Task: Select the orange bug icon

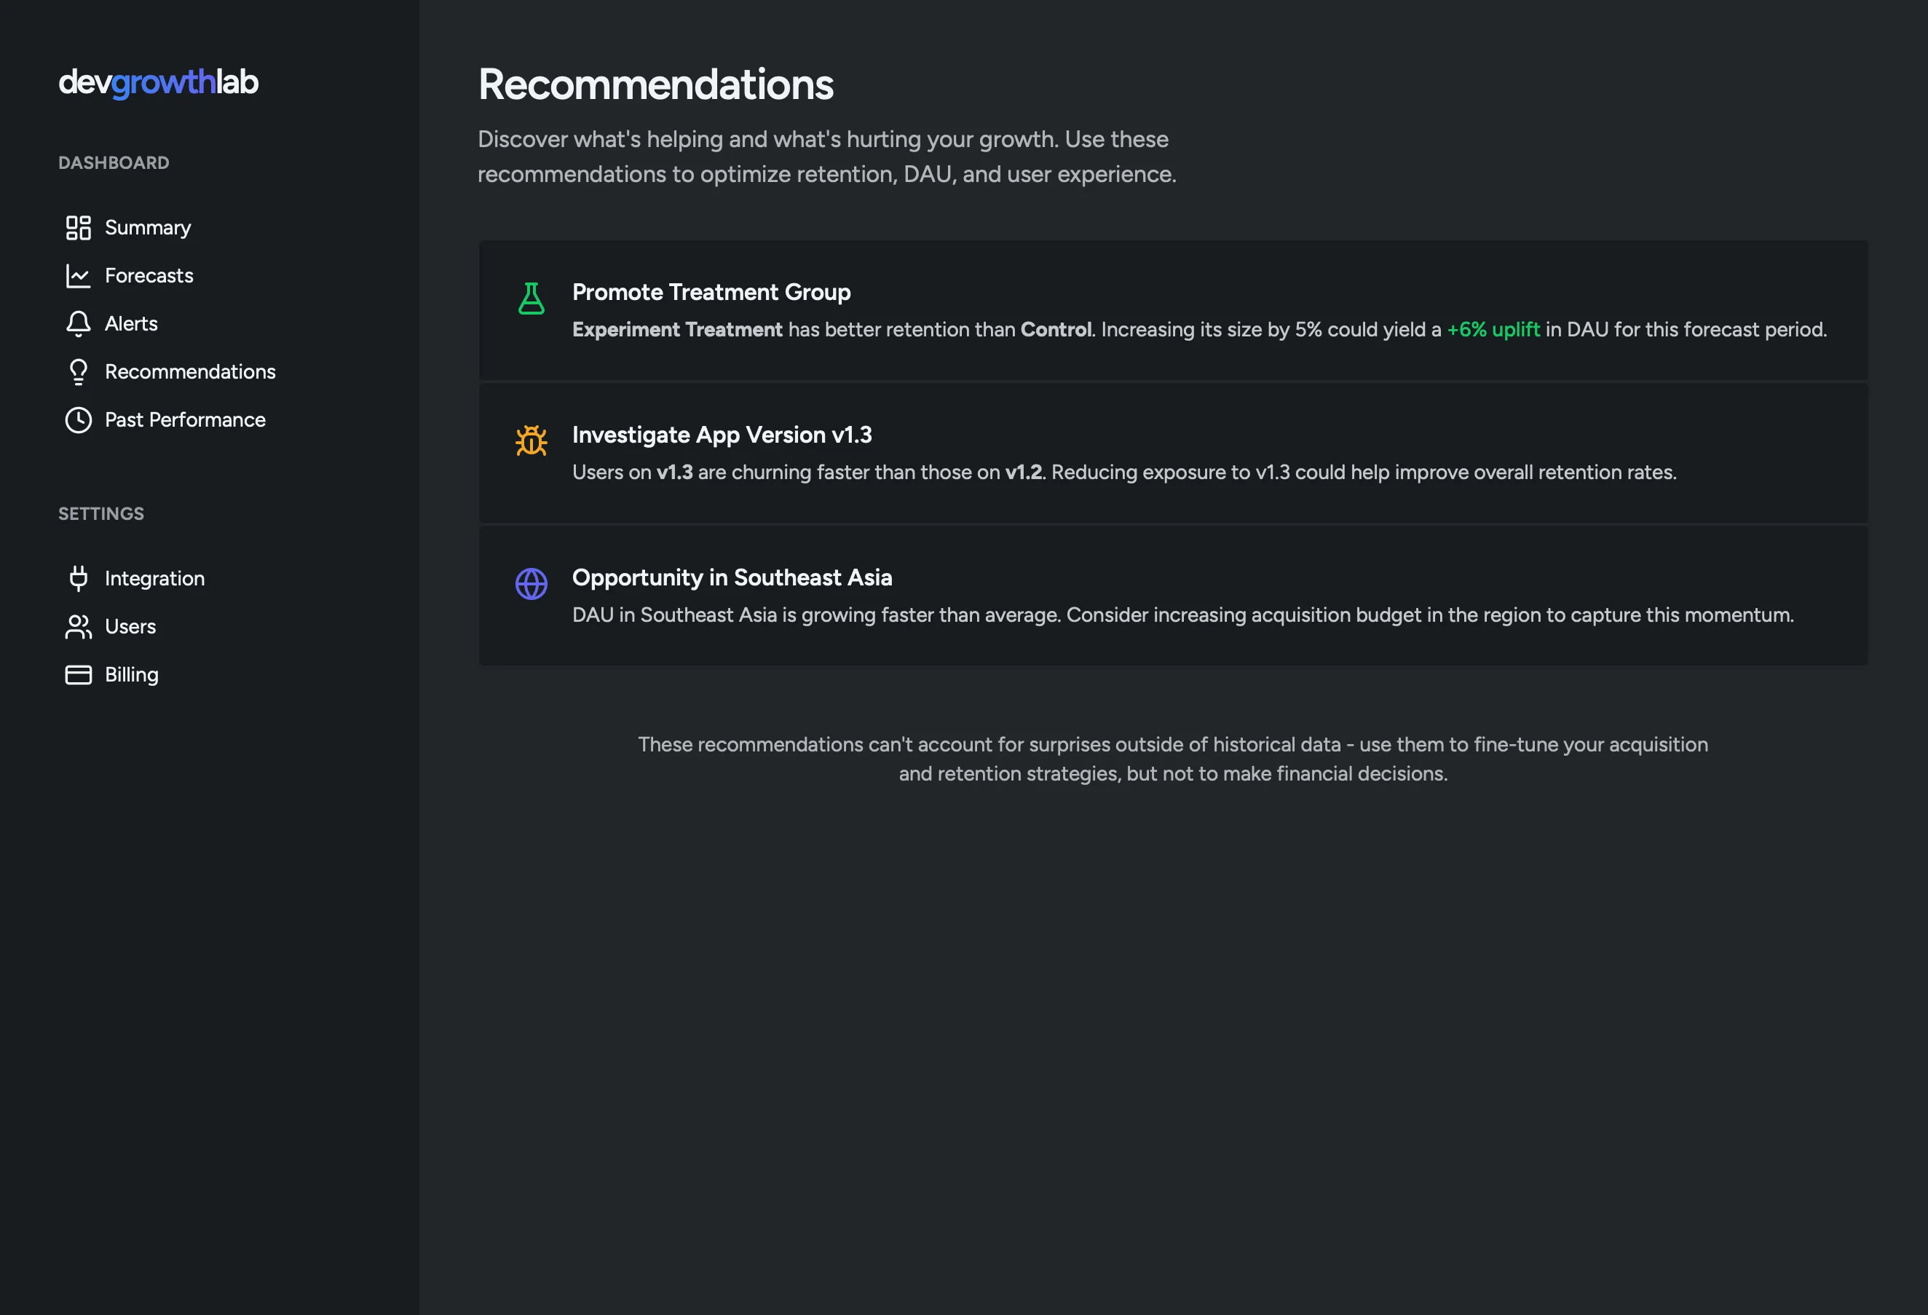Action: pos(530,441)
